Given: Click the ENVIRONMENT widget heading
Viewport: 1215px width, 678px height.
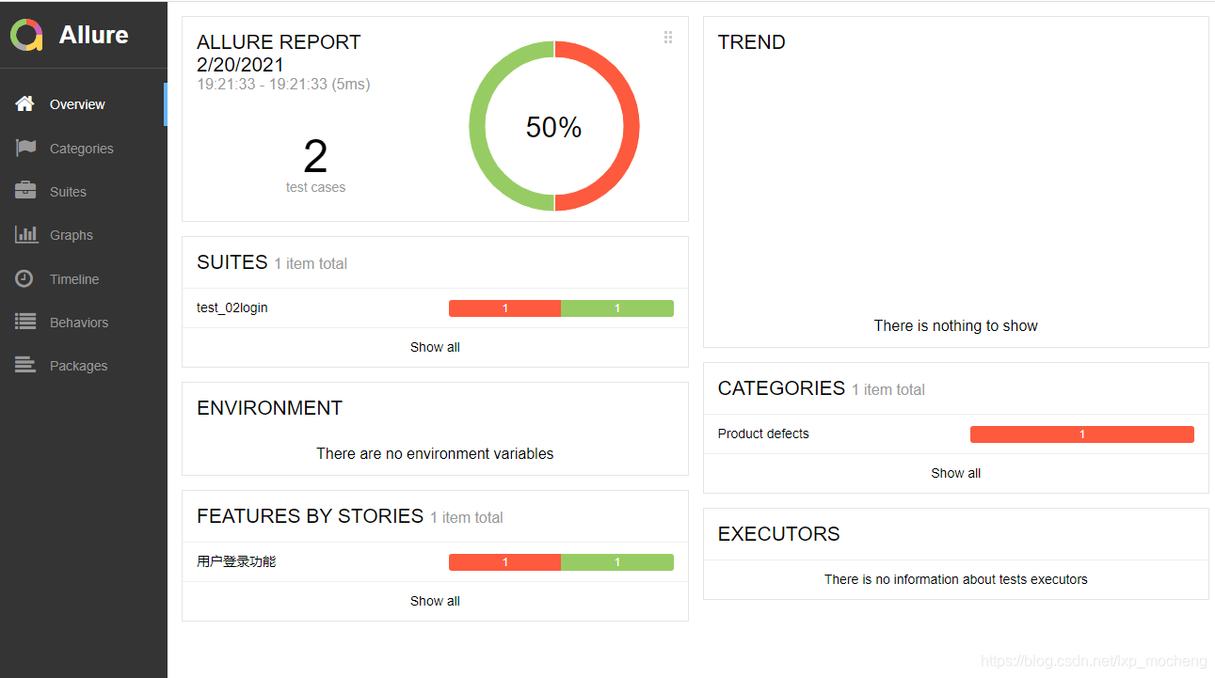Looking at the screenshot, I should [269, 408].
